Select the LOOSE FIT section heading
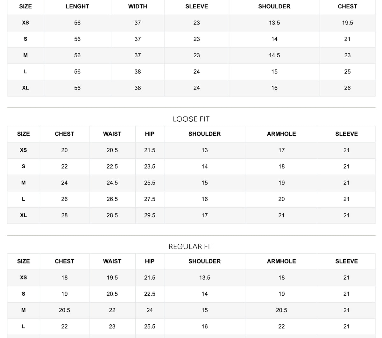This screenshot has width=382, height=338. (x=191, y=119)
